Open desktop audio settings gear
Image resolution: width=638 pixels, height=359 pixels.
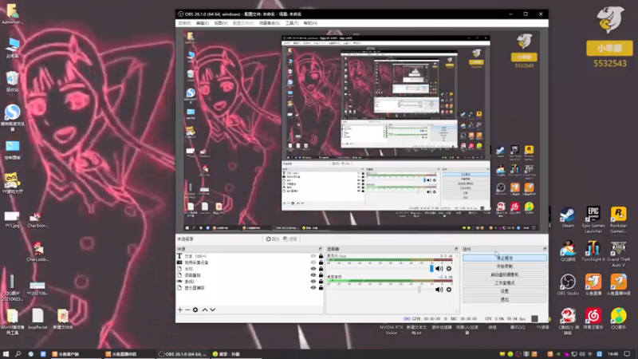point(449,290)
